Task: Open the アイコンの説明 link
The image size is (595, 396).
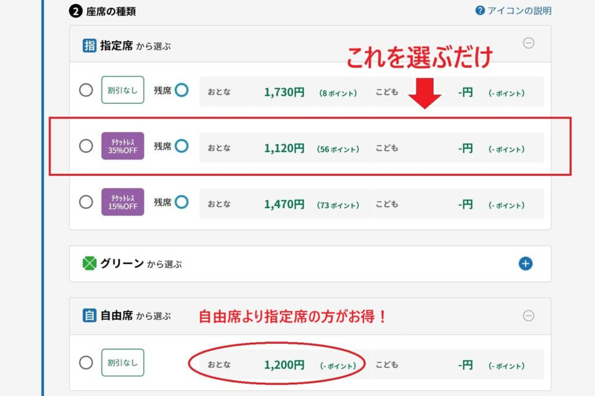Action: 519,10
